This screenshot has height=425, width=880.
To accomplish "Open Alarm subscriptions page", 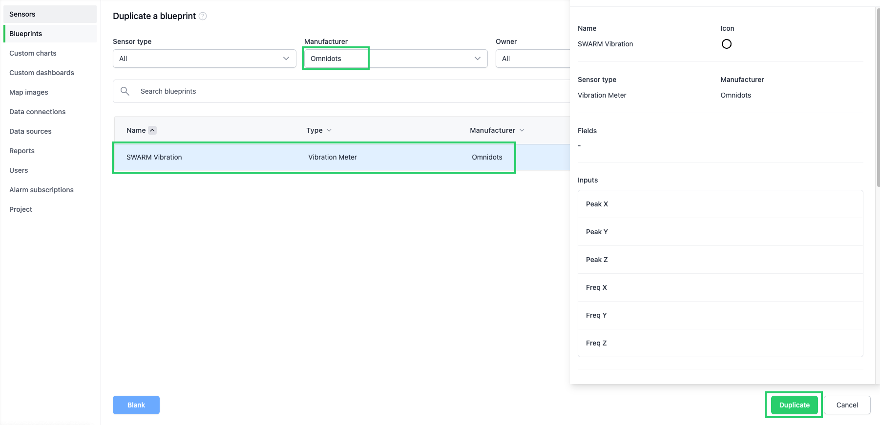I will (x=42, y=190).
